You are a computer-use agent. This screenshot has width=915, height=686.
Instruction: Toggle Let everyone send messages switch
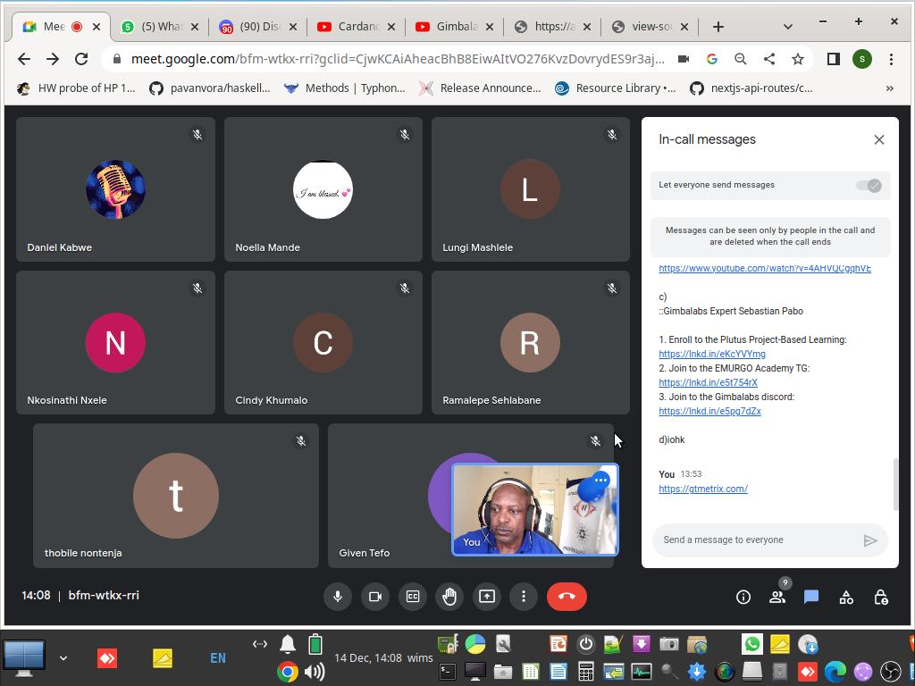[x=869, y=186]
